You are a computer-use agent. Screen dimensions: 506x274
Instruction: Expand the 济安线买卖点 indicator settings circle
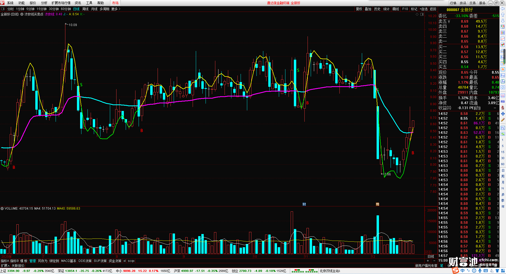[x=22, y=14]
